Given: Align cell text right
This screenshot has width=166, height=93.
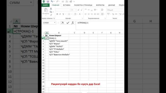Looking at the screenshot, I should (x=92, y=14).
